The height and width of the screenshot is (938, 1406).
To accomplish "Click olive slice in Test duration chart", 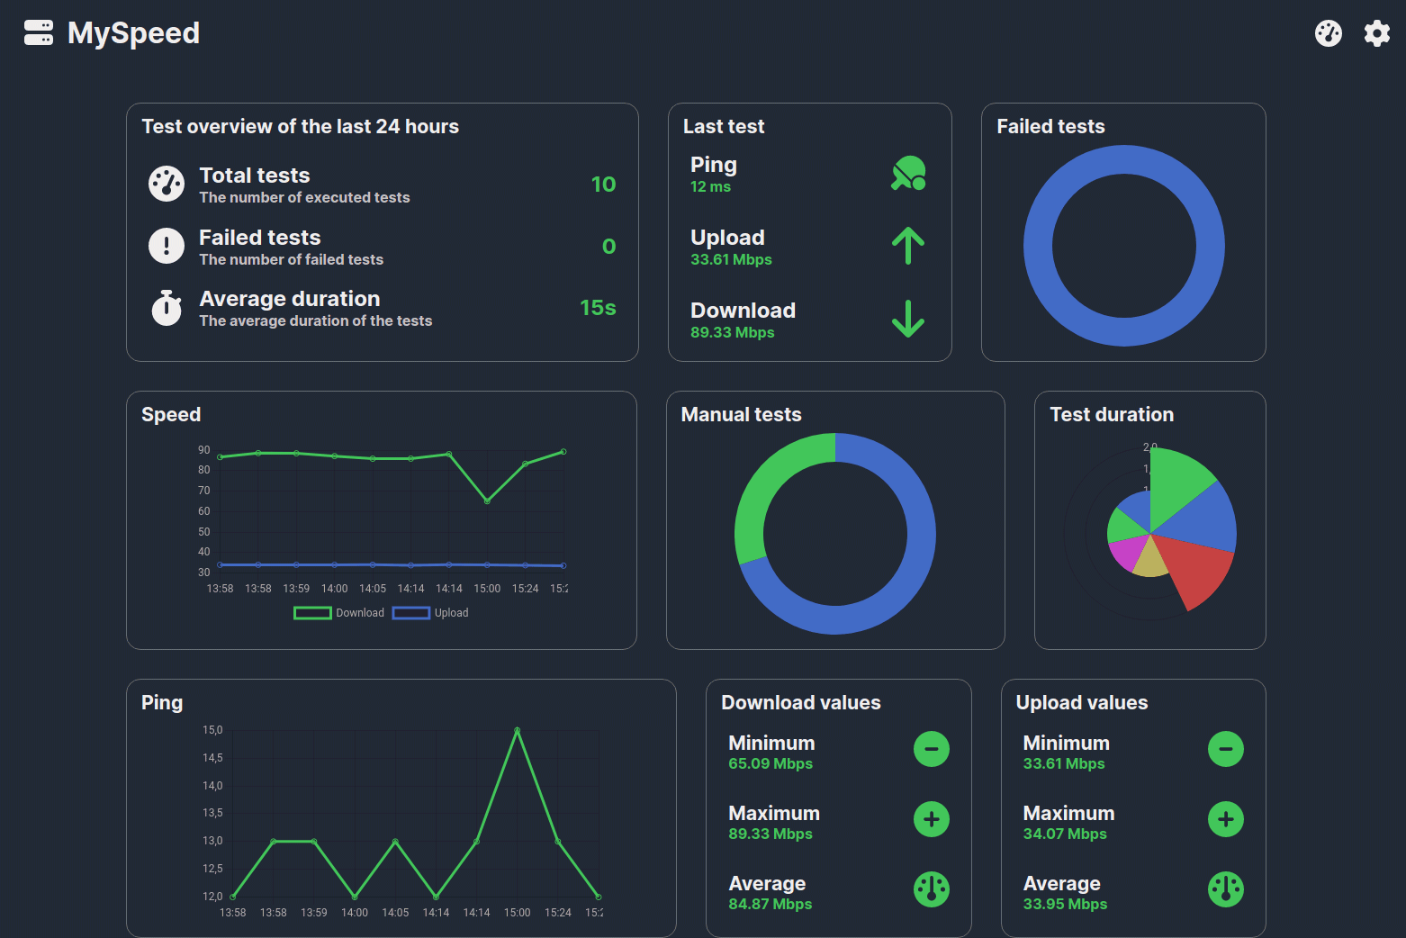I will [x=1149, y=562].
